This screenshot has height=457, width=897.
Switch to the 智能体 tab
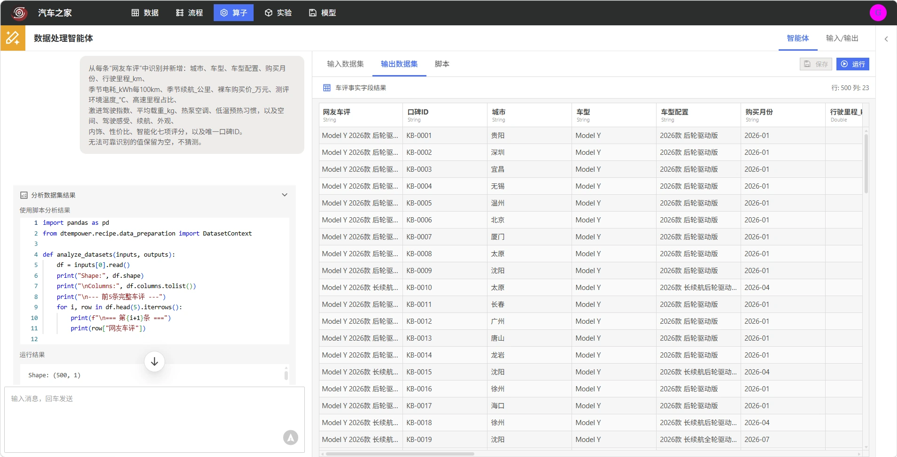pos(797,38)
